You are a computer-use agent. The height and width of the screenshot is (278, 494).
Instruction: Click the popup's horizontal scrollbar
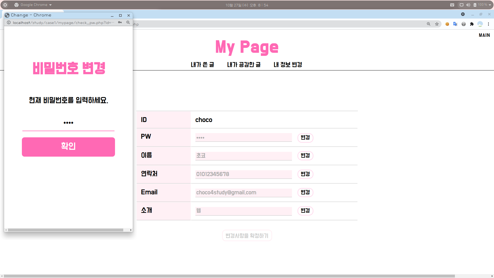tap(66, 230)
